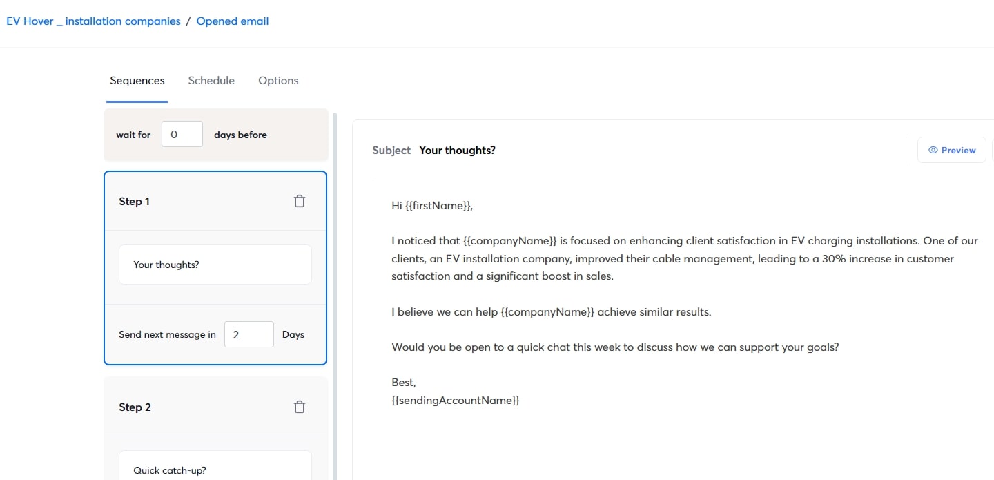Delete Step 1 using its trash icon

(x=299, y=201)
